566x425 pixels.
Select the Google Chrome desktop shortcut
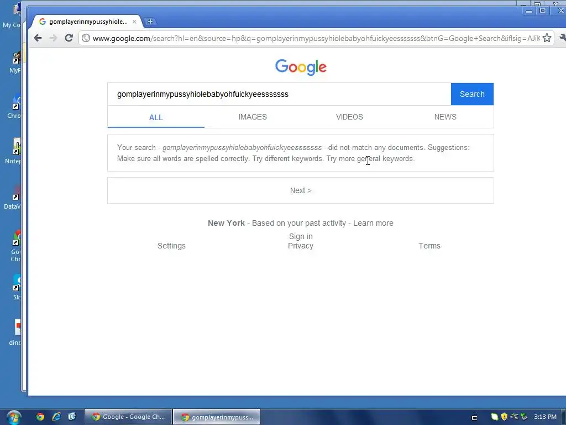coord(16,246)
